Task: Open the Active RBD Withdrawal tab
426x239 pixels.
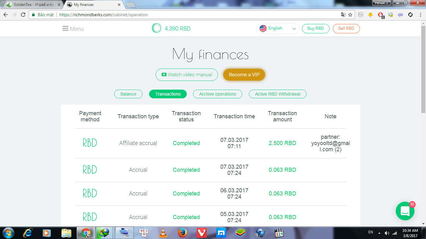Action: tap(278, 94)
